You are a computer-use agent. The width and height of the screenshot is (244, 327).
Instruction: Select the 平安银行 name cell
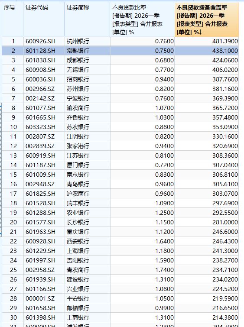pyautogui.click(x=78, y=298)
